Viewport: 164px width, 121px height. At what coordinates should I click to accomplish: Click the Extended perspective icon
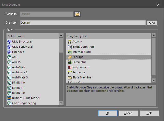coord(9,52)
